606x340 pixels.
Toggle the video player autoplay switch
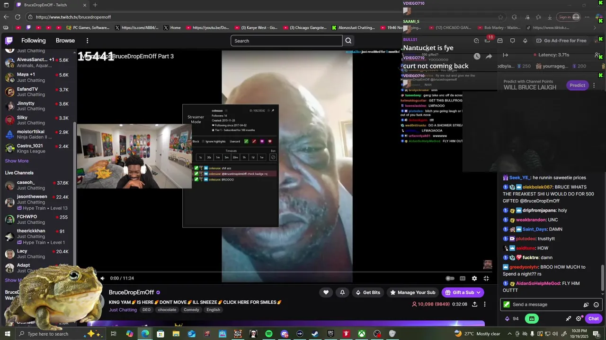[x=450, y=279]
